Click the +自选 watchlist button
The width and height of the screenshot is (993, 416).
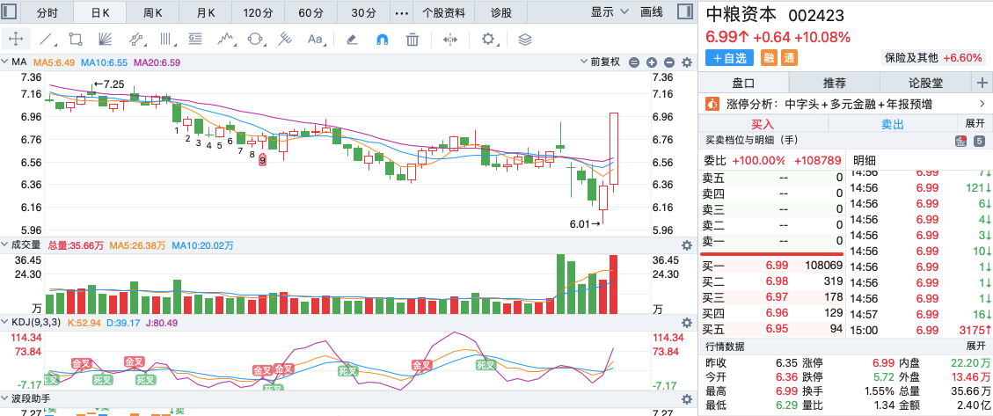[729, 58]
